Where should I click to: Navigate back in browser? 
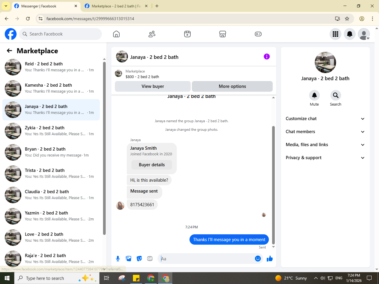point(7,19)
